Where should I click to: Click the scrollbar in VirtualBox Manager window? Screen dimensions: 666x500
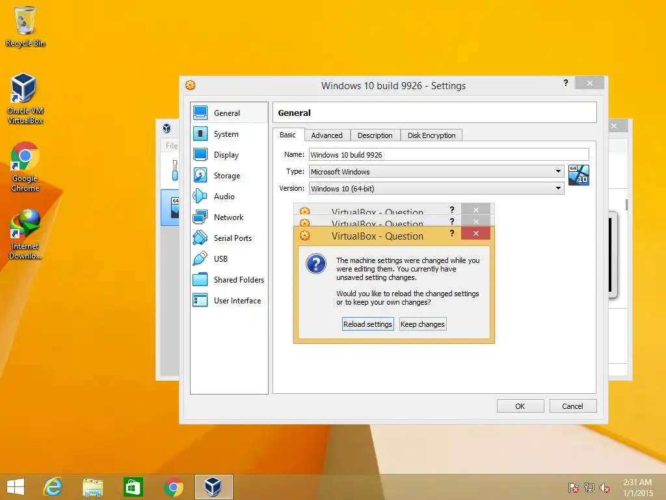click(626, 204)
